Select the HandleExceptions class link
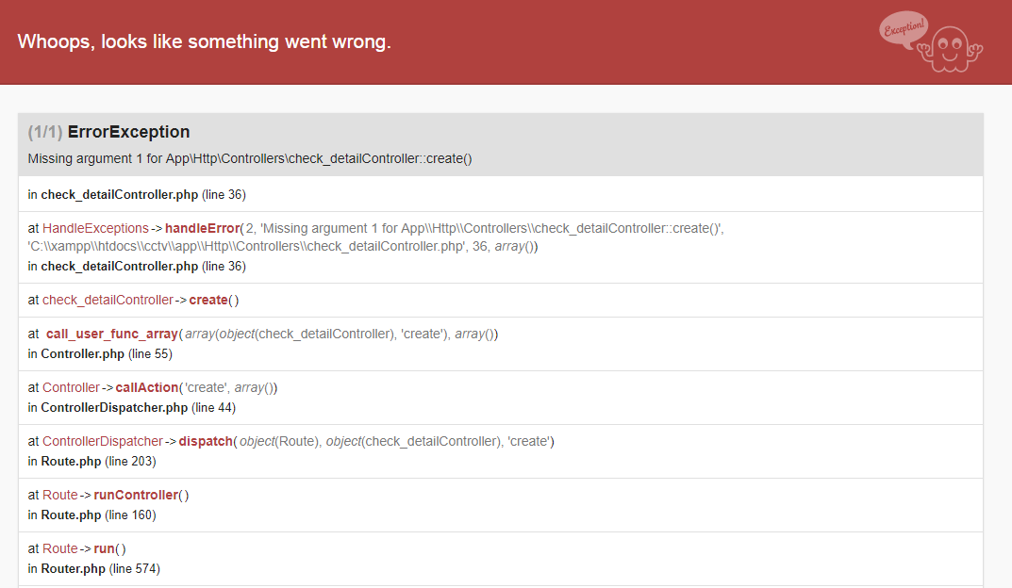The width and height of the screenshot is (1012, 588). click(x=94, y=228)
